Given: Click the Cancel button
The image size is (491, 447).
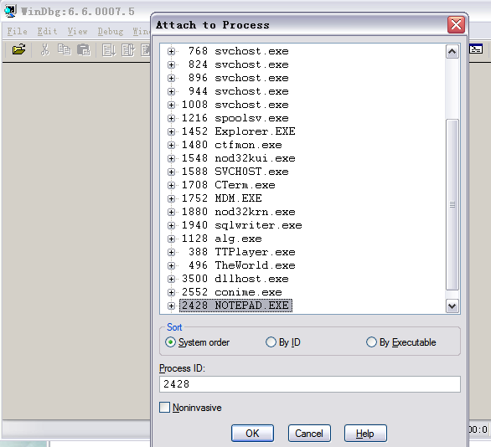Looking at the screenshot, I should pyautogui.click(x=309, y=434).
